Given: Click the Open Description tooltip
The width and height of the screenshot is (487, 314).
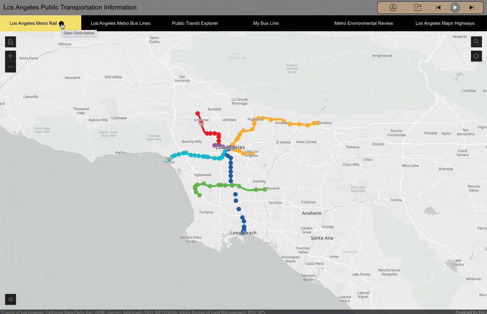Looking at the screenshot, I should (79, 33).
